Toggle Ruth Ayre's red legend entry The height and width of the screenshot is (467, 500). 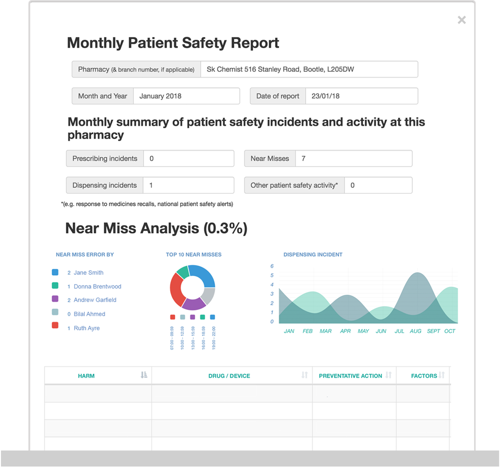click(x=55, y=325)
